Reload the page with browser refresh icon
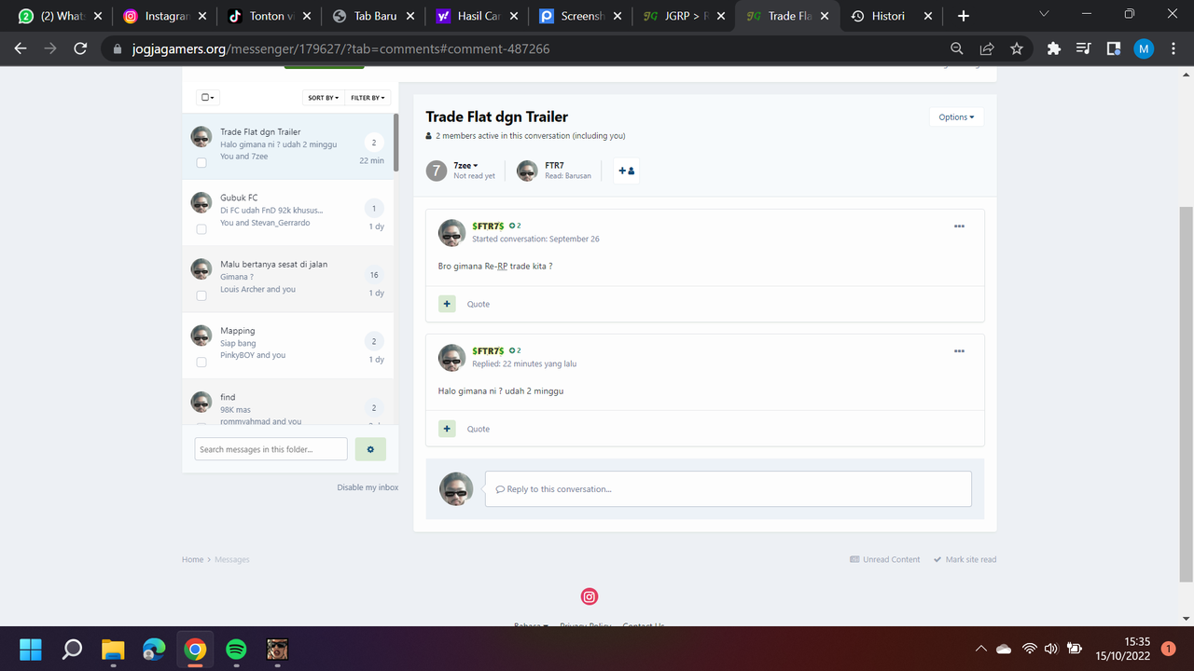1194x671 pixels. [80, 48]
